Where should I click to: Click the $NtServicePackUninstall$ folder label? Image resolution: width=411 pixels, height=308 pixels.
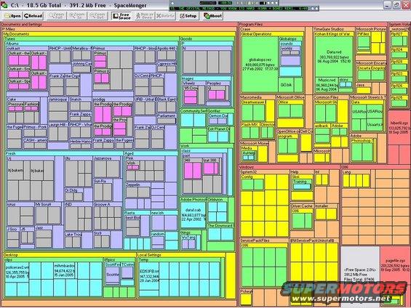pyautogui.click(x=312, y=240)
